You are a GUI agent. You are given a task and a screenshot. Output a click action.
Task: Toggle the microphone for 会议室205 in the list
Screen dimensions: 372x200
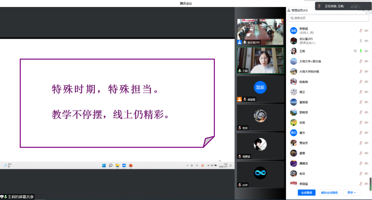click(361, 41)
